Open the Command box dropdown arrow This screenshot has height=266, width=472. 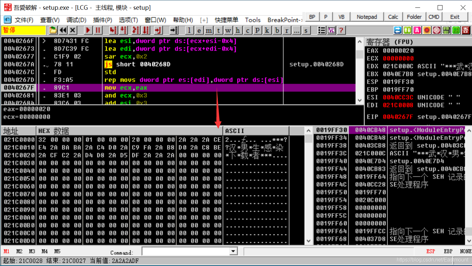click(x=234, y=251)
